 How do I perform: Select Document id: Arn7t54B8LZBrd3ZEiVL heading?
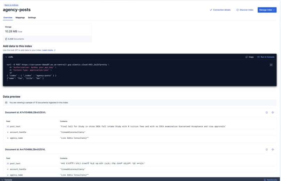coord(25,150)
